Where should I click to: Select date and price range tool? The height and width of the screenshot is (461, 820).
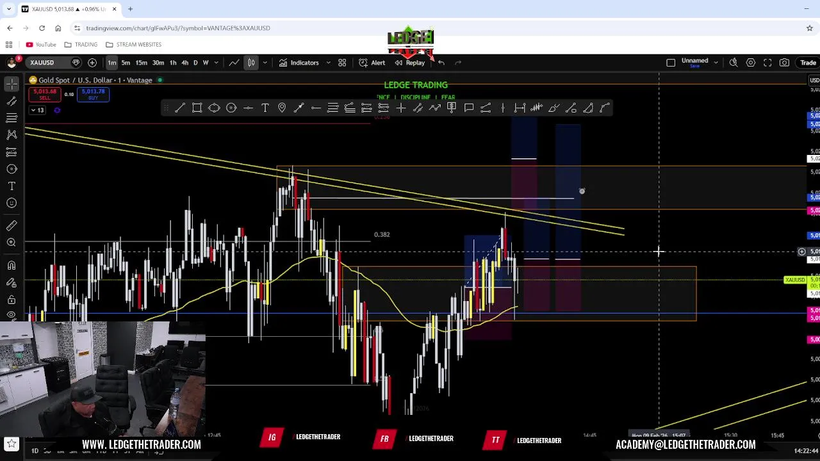click(520, 108)
